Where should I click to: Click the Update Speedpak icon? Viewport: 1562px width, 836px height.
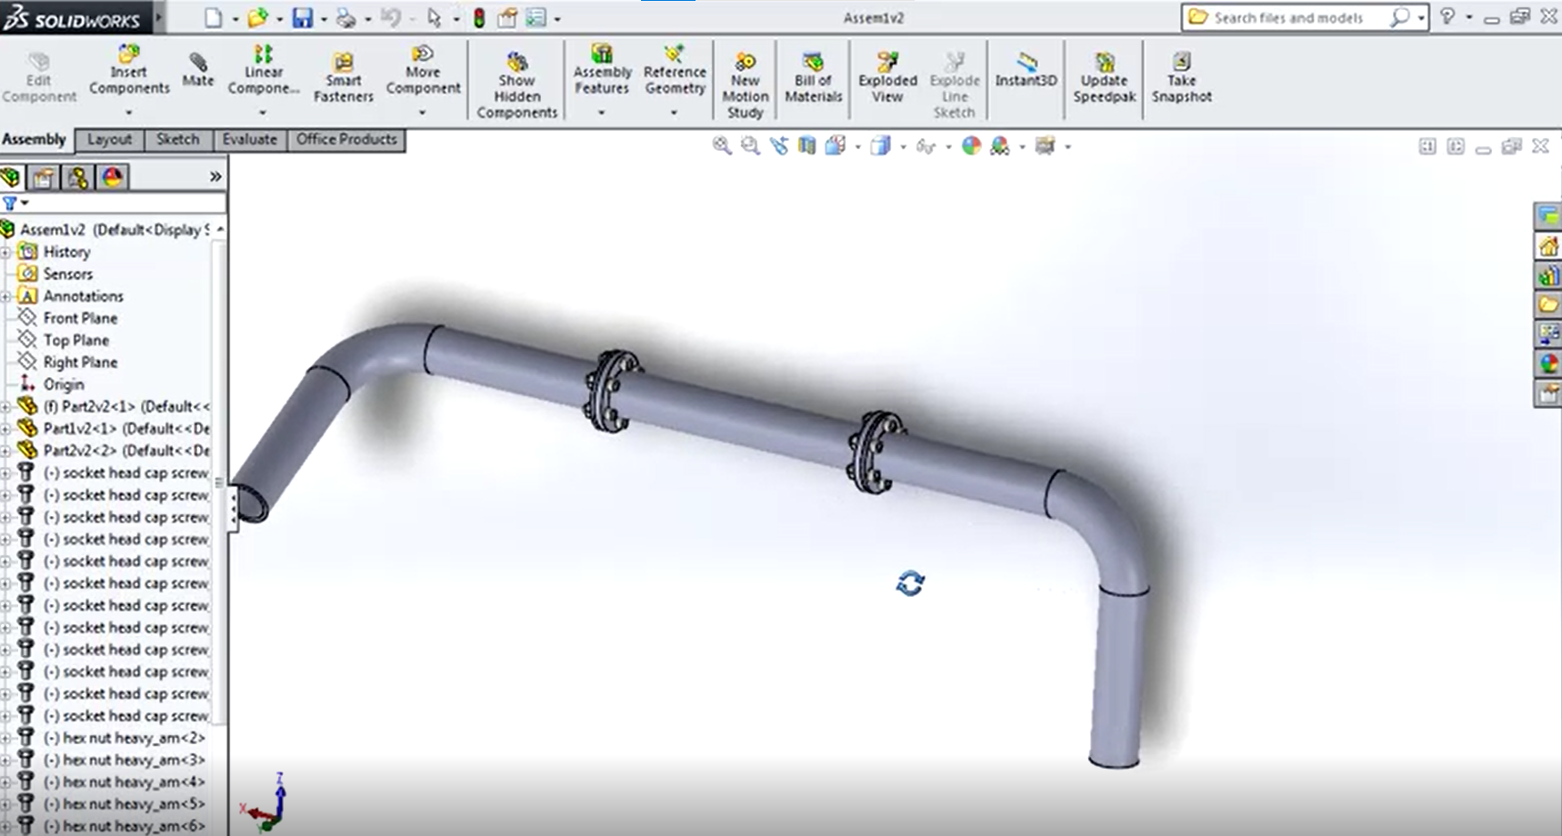tap(1103, 77)
